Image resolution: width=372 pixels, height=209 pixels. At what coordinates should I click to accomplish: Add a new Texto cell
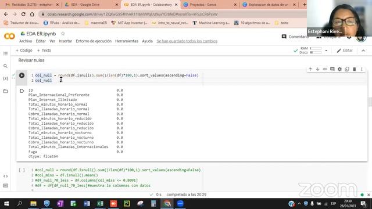coord(44,51)
